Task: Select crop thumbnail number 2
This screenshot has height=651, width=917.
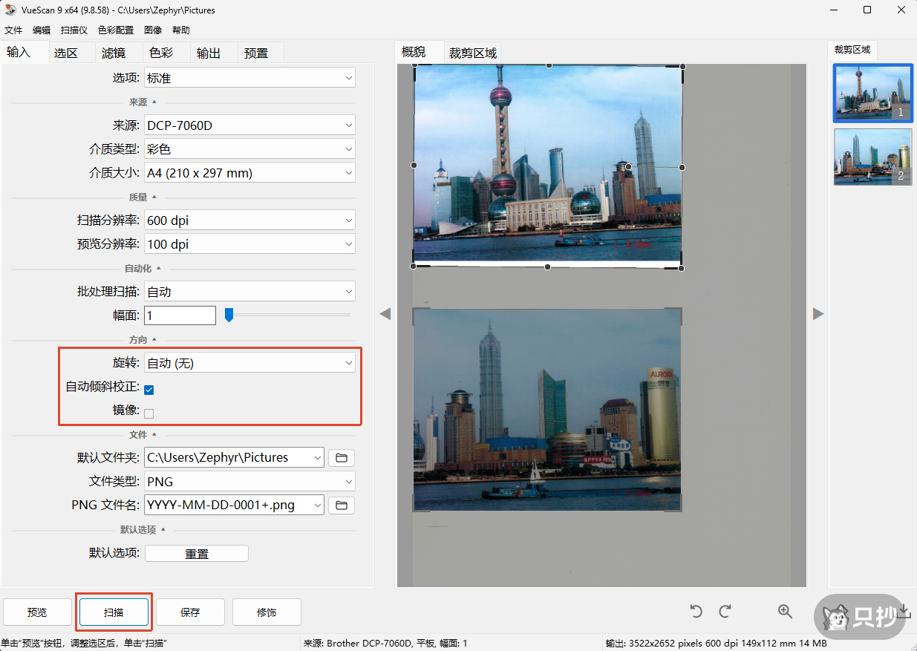Action: point(872,157)
